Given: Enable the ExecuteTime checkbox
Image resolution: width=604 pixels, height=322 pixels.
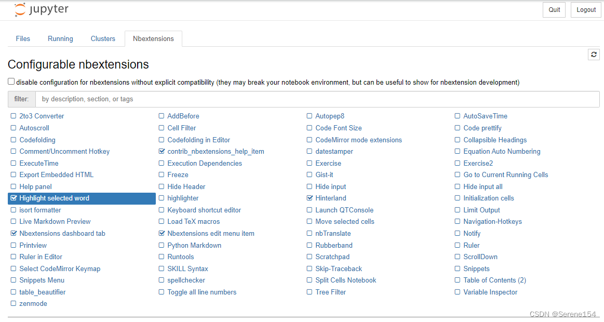Looking at the screenshot, I should [14, 164].
